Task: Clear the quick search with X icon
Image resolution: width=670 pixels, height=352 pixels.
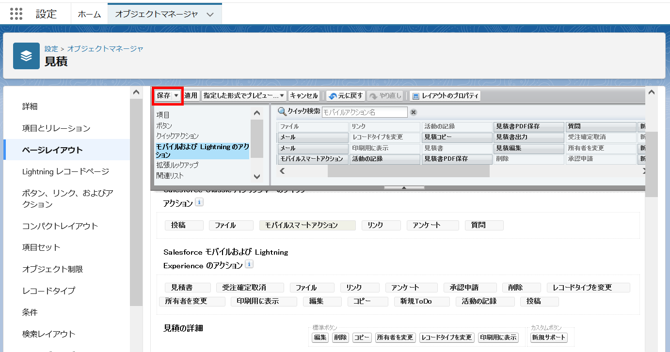Action: click(x=414, y=112)
